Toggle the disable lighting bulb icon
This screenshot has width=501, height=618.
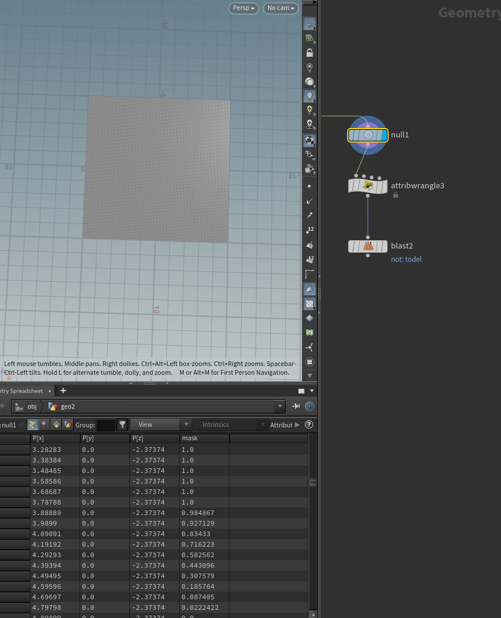[310, 67]
